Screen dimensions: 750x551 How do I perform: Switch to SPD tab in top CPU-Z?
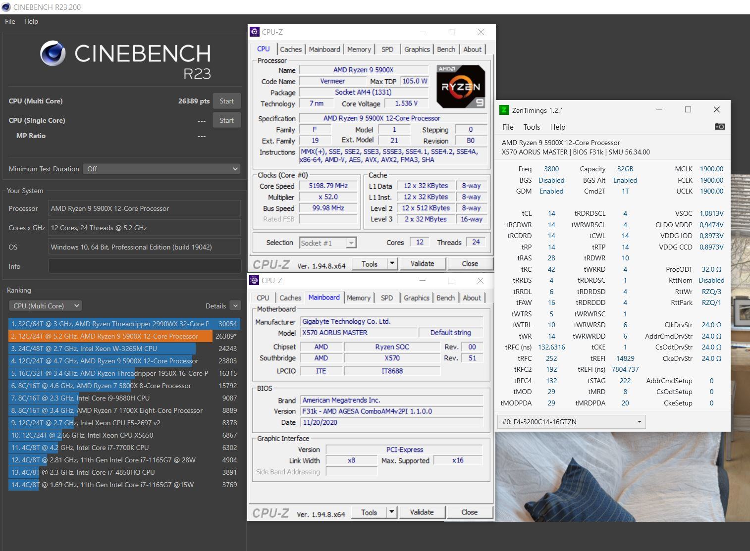(x=387, y=50)
